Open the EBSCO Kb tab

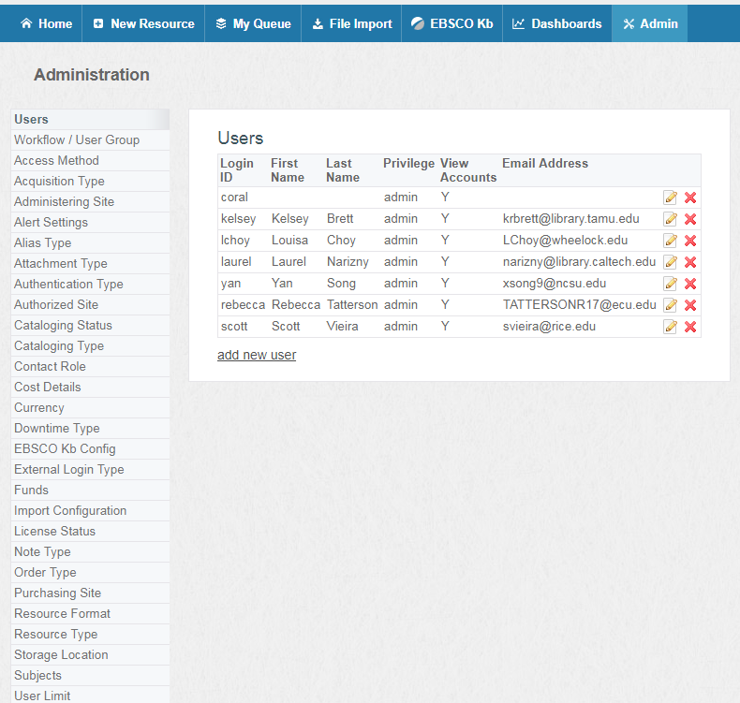452,23
